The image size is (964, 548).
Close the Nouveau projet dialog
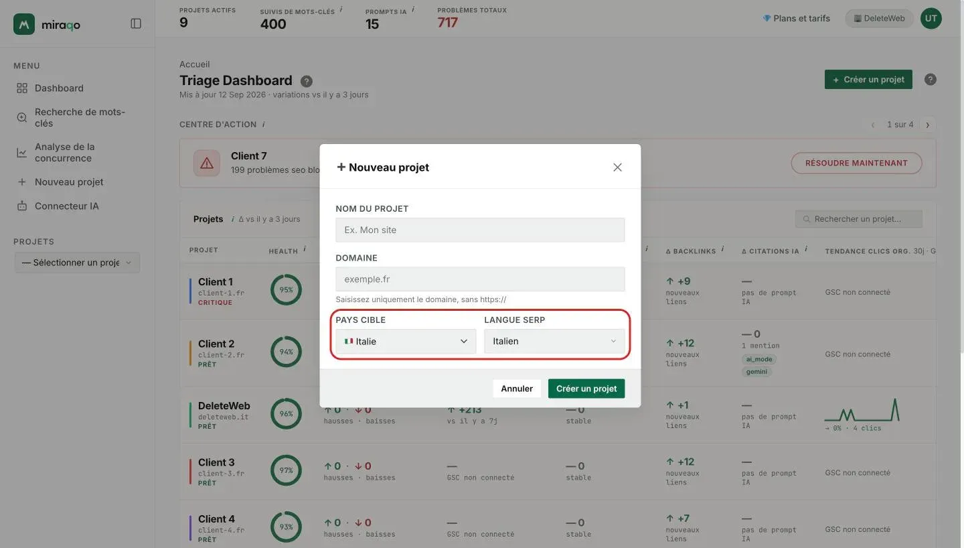pos(617,167)
